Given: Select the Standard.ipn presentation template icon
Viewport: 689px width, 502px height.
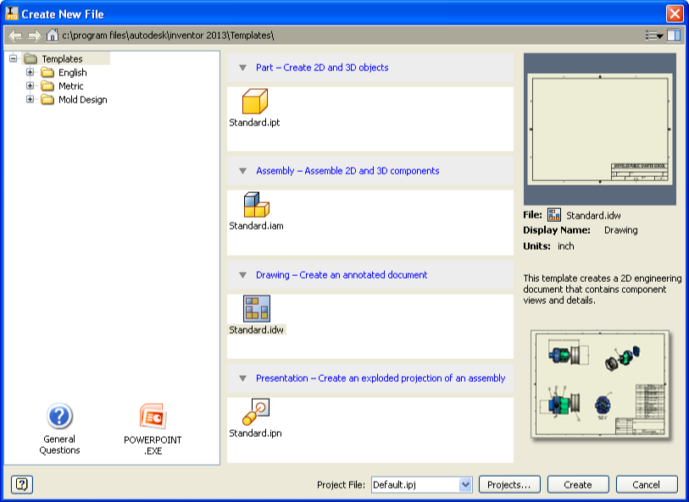Looking at the screenshot, I should 255,412.
